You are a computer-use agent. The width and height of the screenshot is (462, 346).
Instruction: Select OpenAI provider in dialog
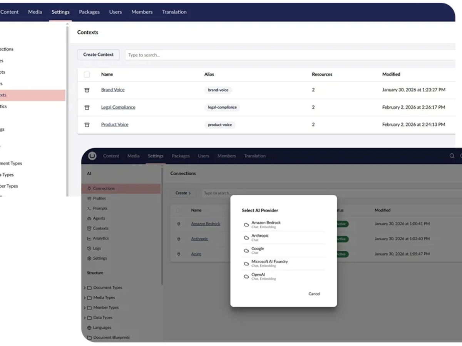(x=284, y=276)
